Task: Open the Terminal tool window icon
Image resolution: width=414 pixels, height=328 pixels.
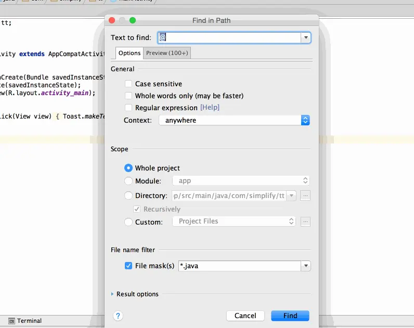Action: tap(11, 321)
